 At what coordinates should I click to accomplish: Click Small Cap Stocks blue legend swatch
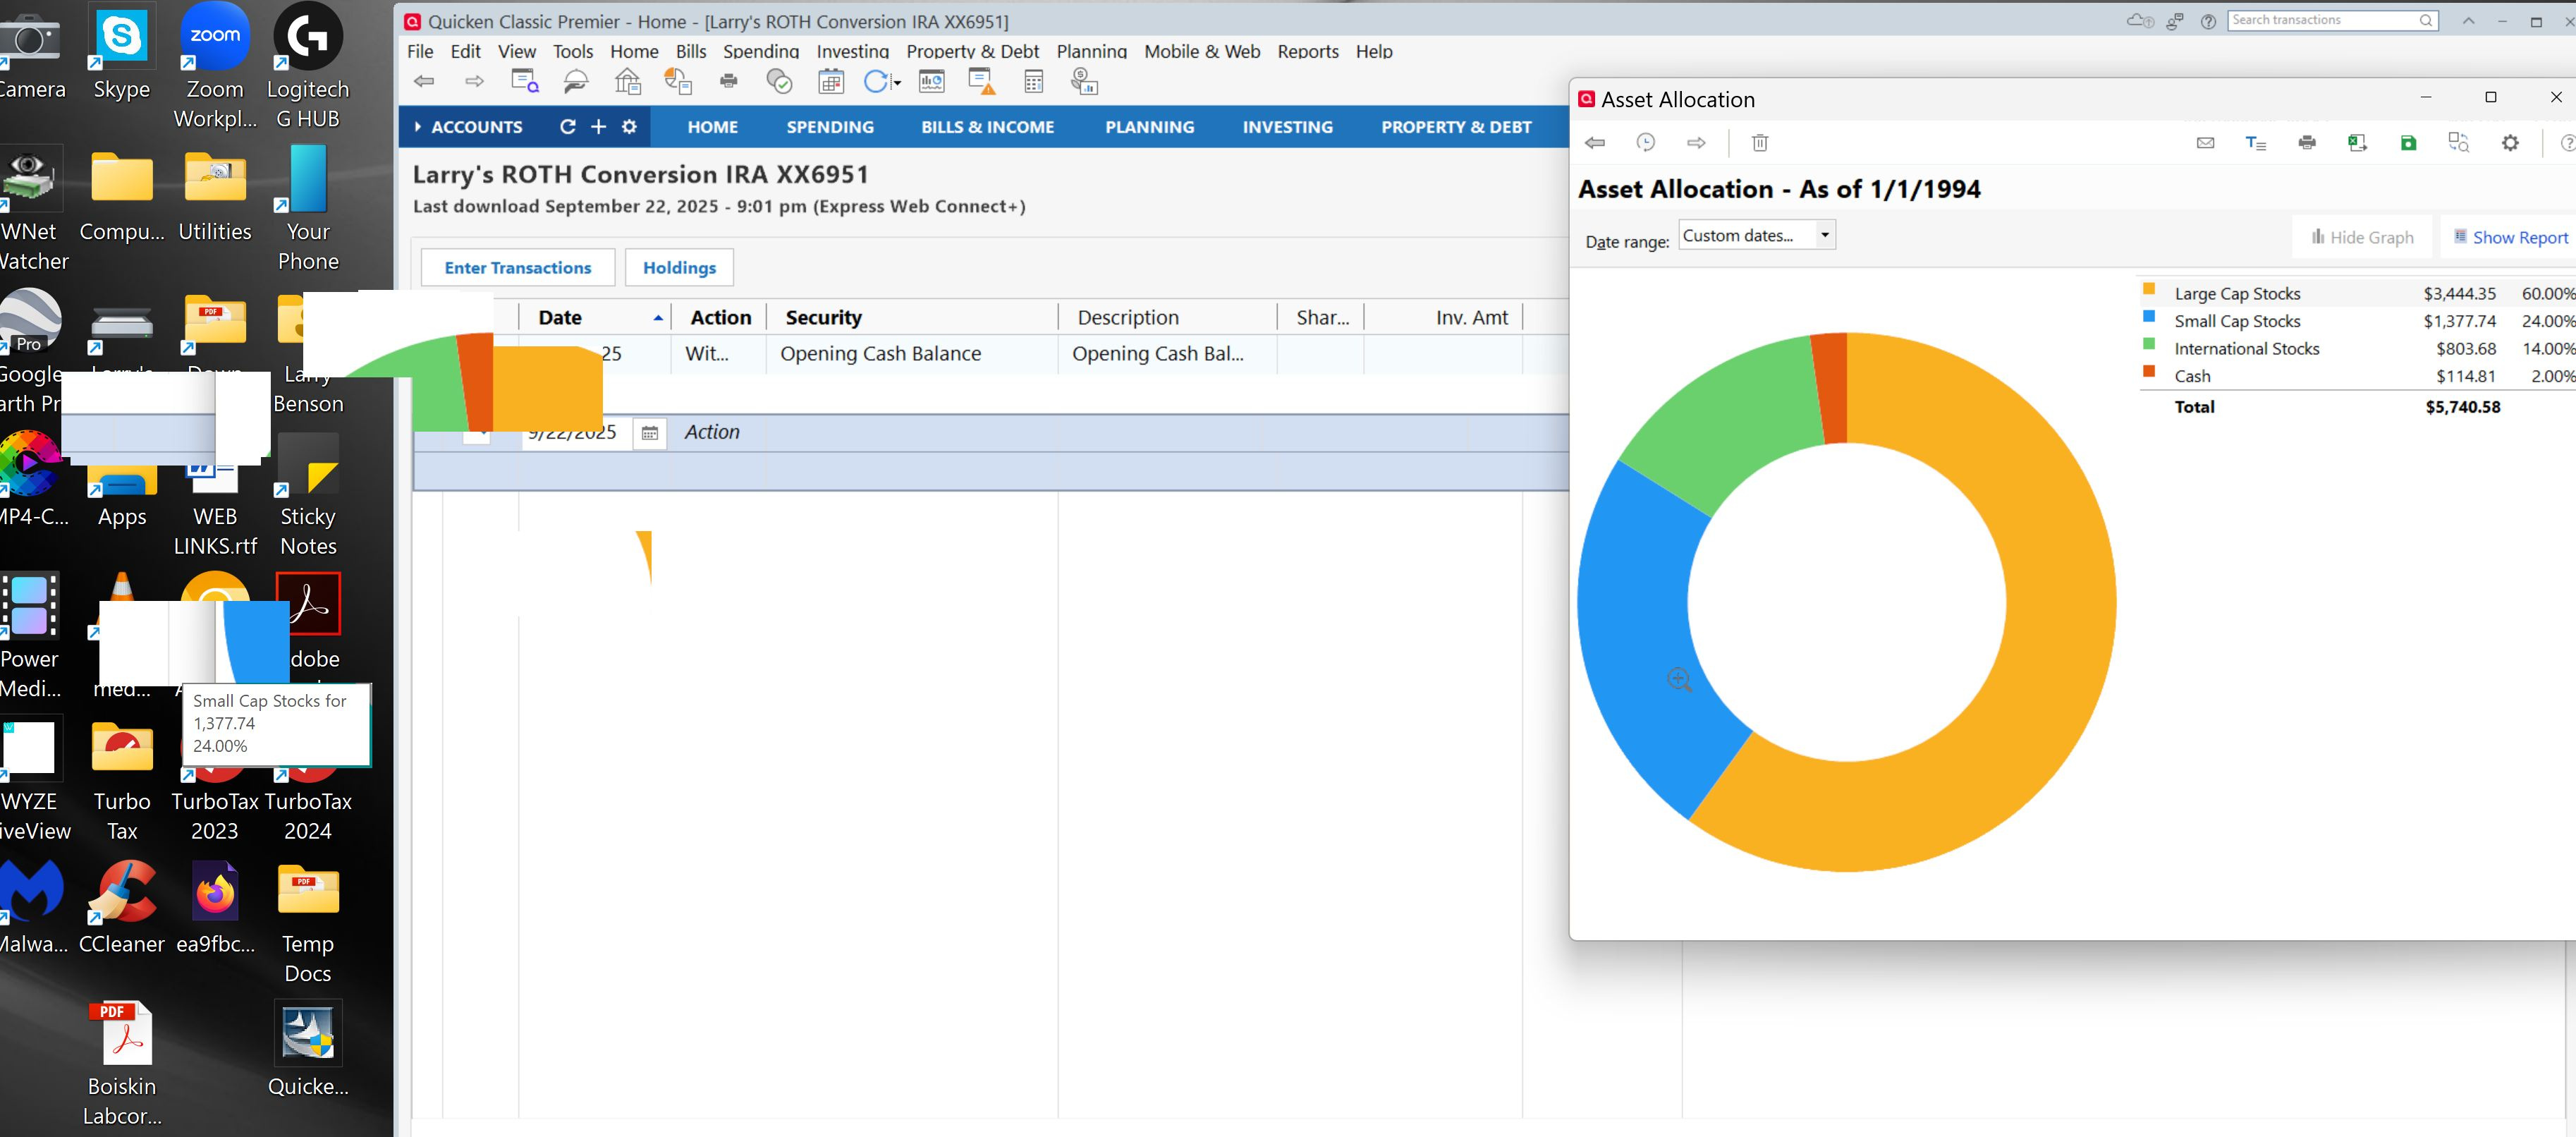2148,317
